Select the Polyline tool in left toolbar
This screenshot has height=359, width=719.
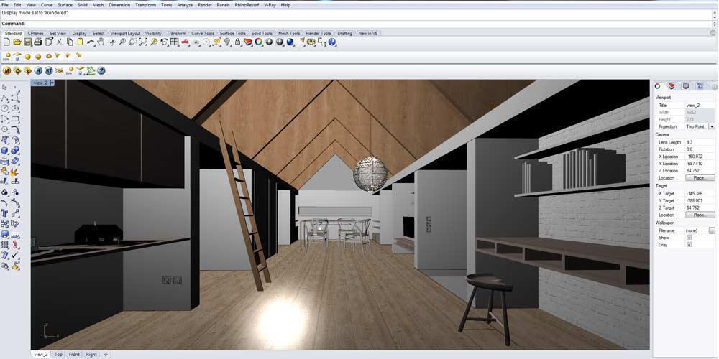[4, 98]
